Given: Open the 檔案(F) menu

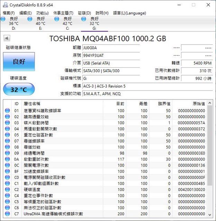Looking at the screenshot, I should click(9, 13).
